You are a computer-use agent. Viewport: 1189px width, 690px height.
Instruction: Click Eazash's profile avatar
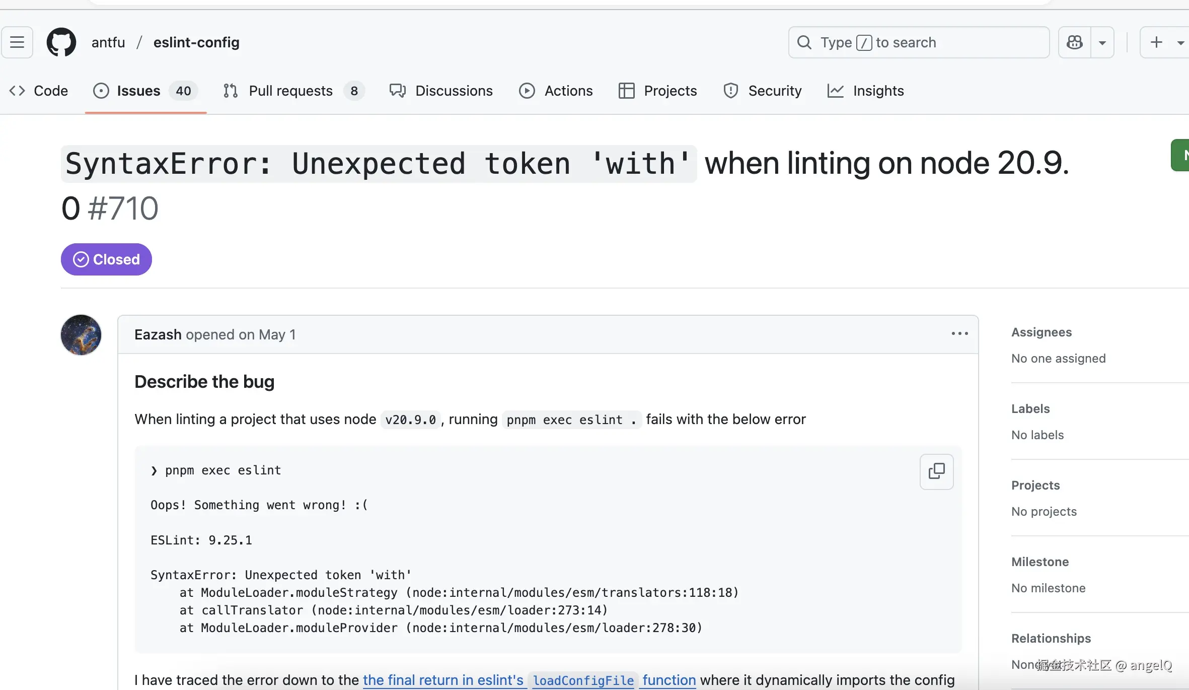81,335
